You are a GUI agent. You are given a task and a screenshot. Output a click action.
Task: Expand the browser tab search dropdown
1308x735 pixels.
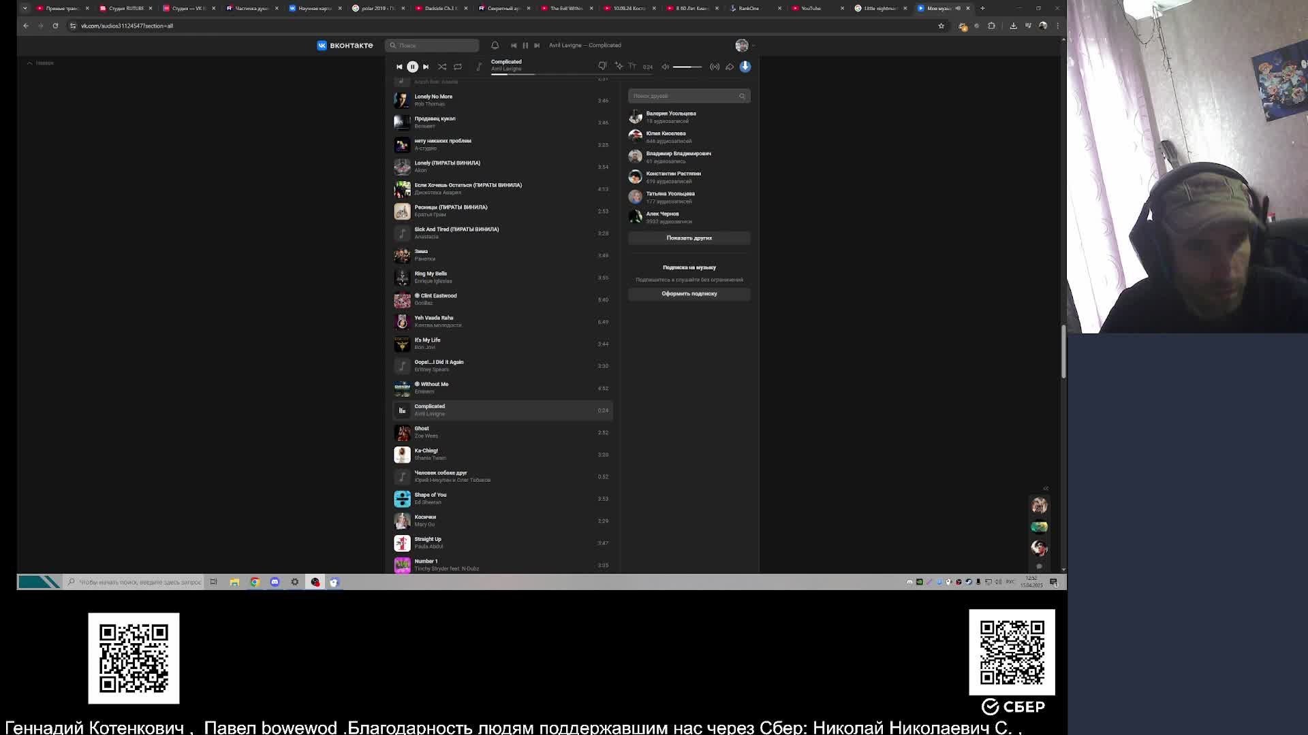(25, 8)
